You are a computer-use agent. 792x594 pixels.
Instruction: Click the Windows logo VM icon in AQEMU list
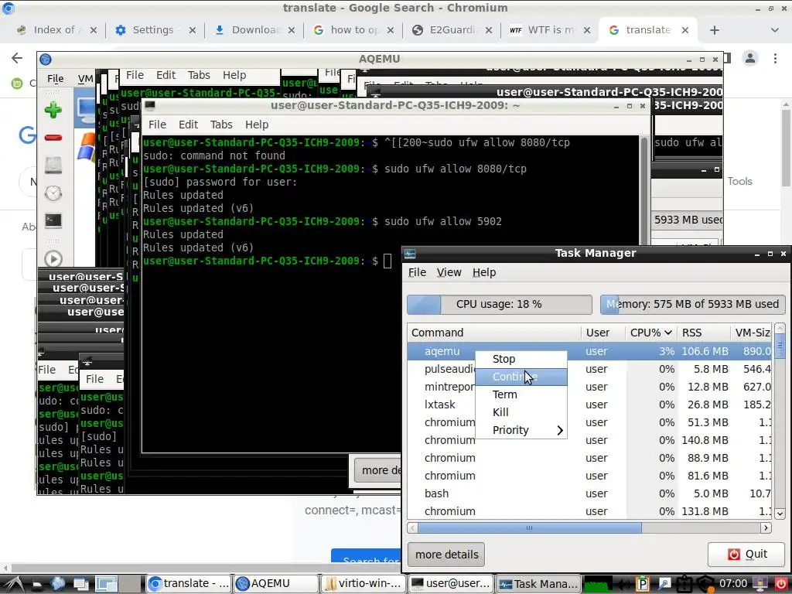[x=87, y=148]
